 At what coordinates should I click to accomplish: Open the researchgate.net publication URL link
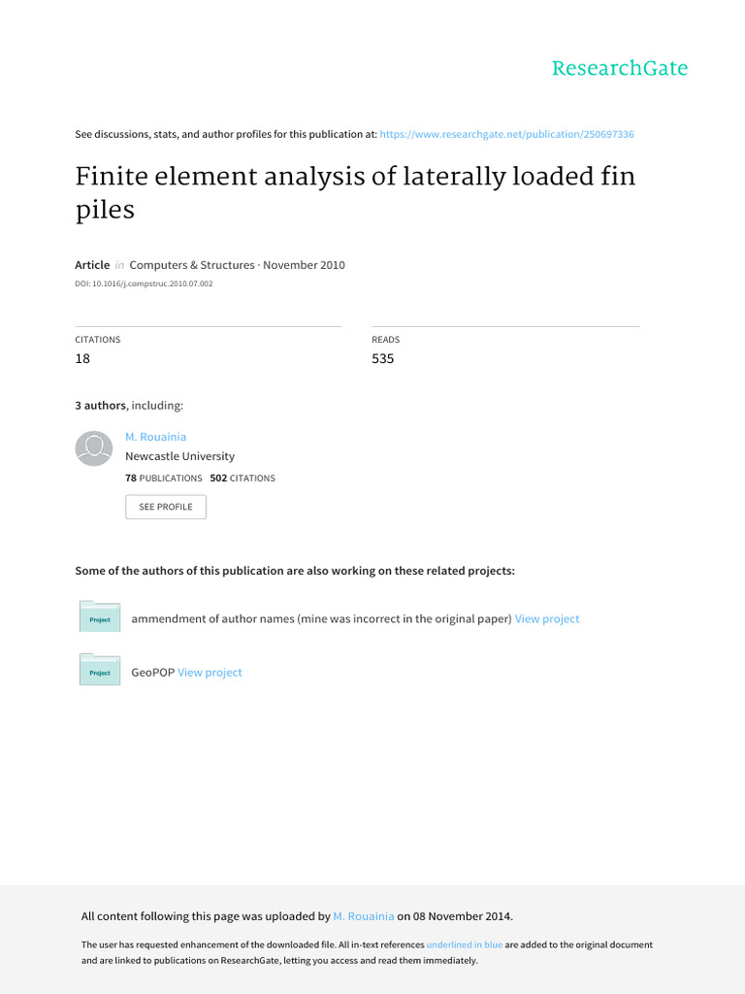click(506, 134)
